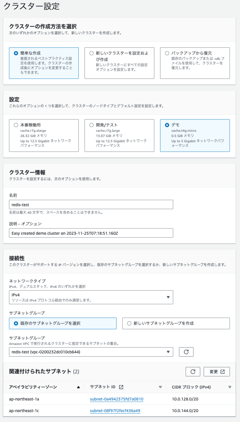Click the 関連付けられたサブネット heading

pyautogui.click(x=40, y=371)
